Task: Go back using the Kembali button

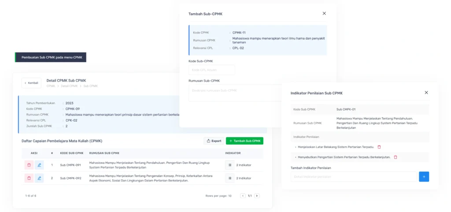Action: (x=31, y=83)
